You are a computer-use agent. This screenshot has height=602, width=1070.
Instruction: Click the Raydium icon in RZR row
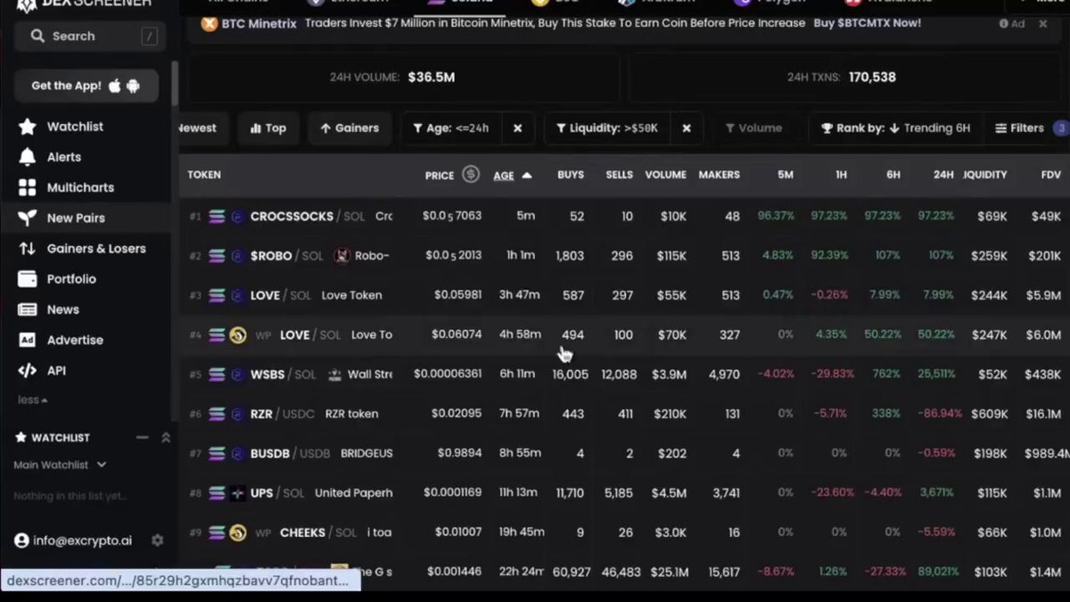(237, 414)
